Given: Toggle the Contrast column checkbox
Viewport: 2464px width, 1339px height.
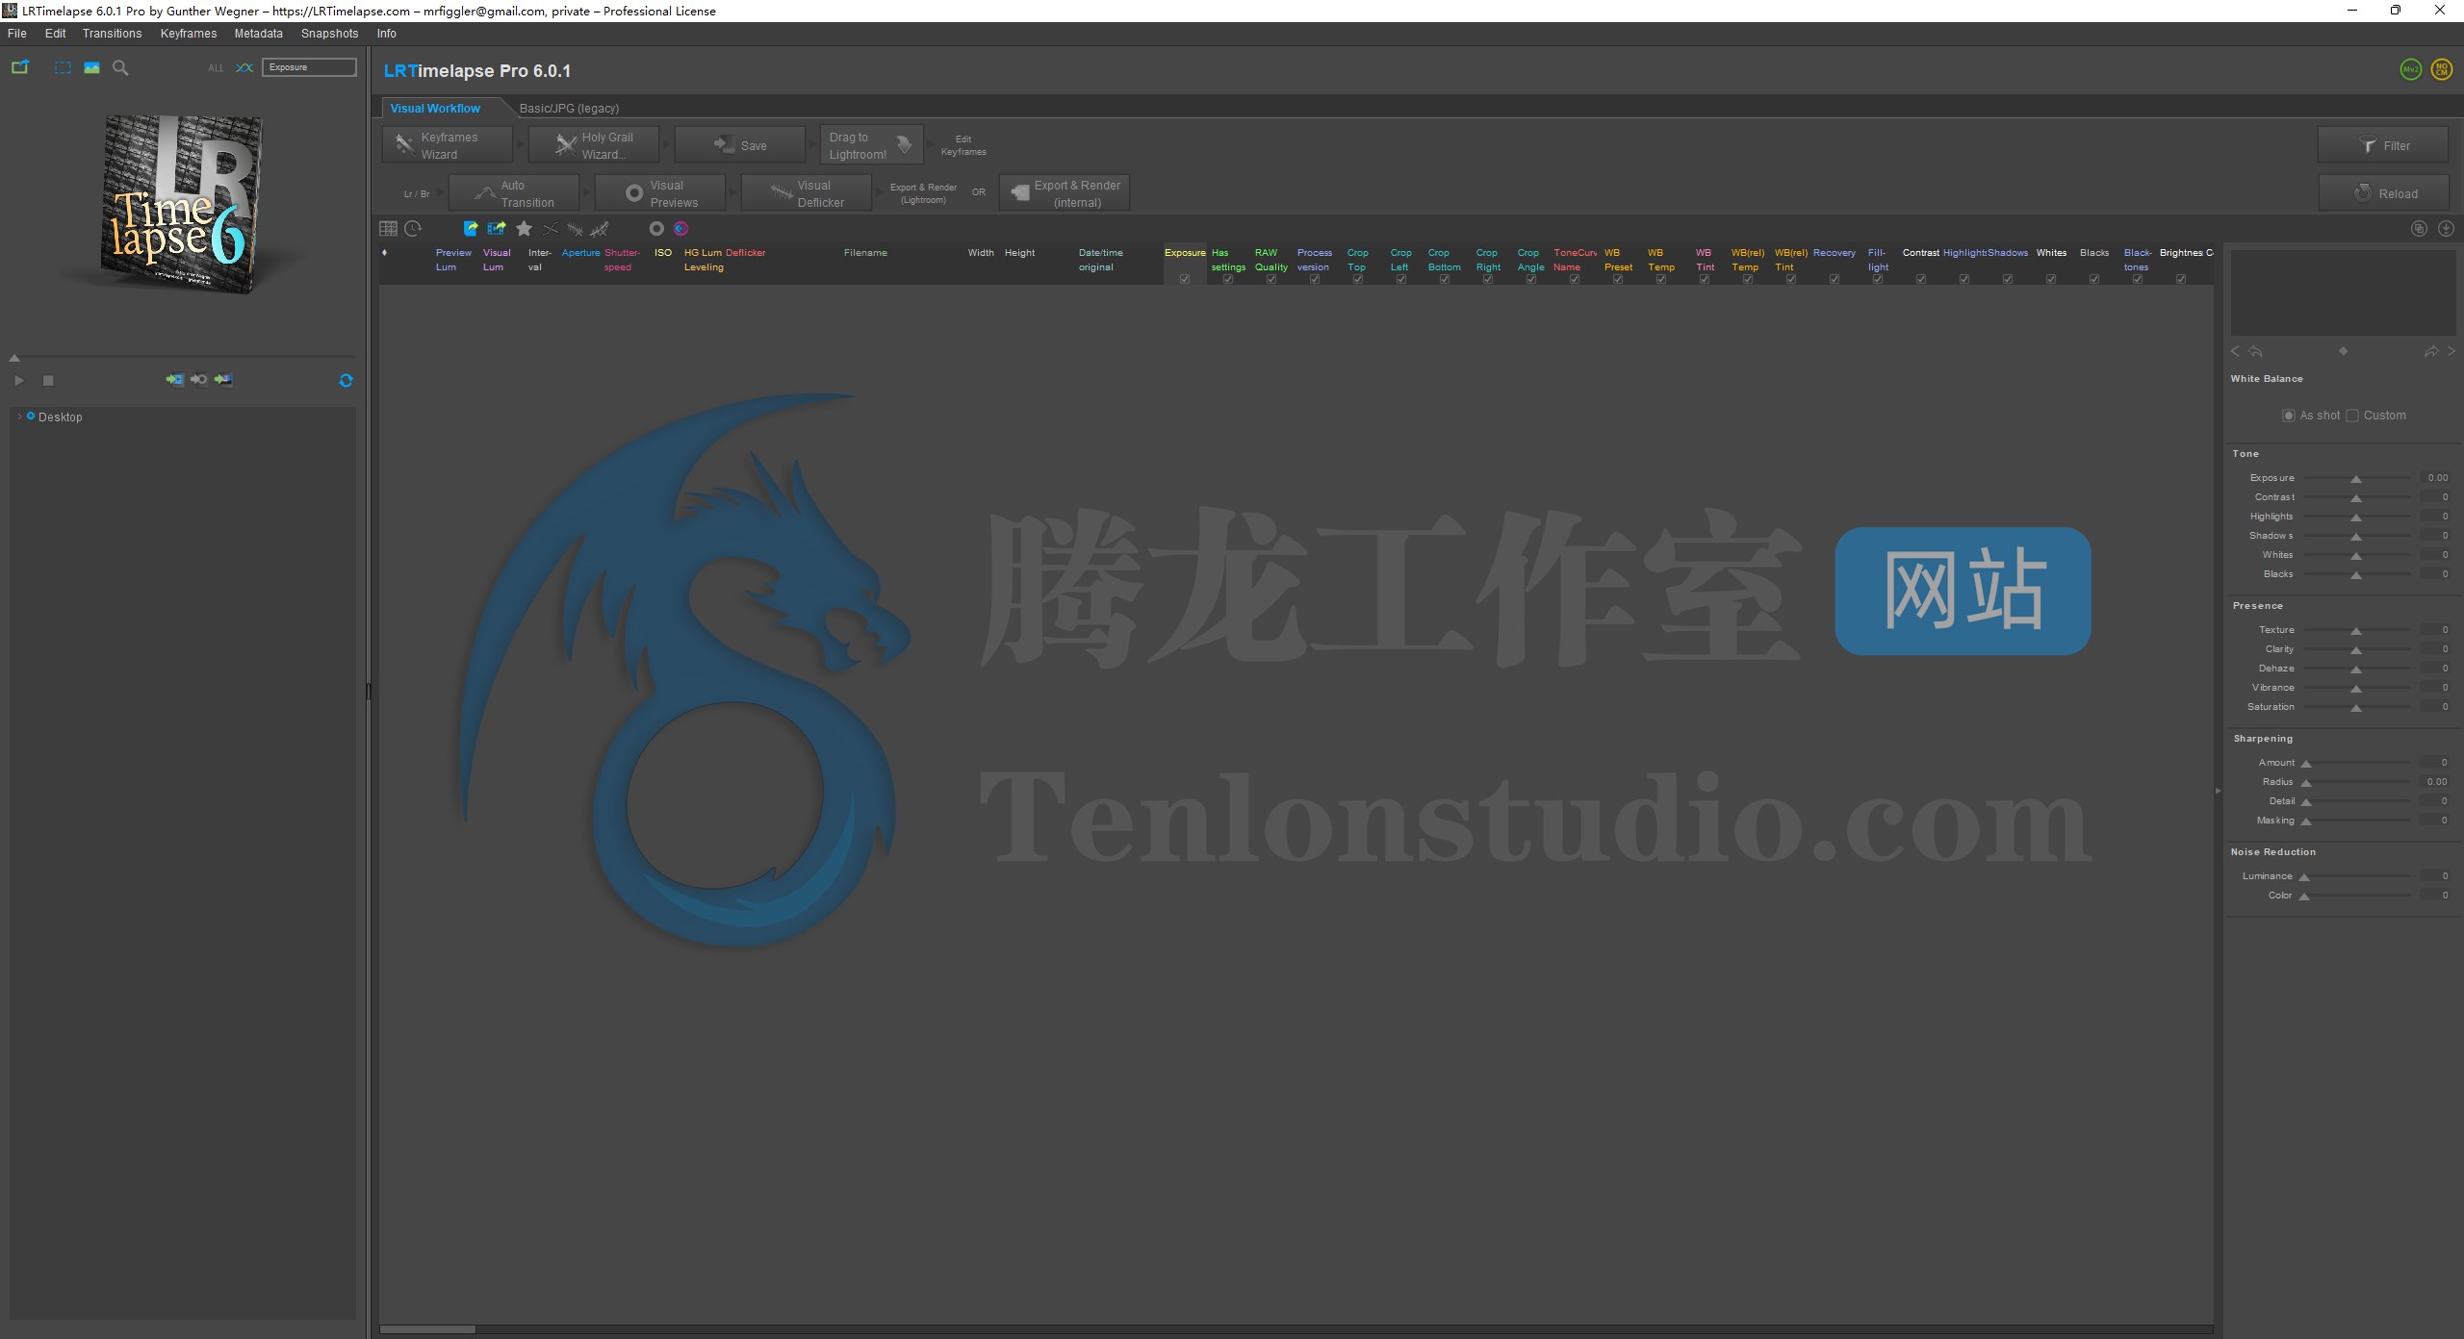Looking at the screenshot, I should 1921,279.
